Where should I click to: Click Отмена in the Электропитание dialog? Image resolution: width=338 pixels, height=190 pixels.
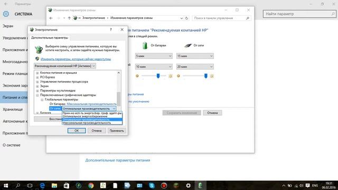[x=97, y=130]
